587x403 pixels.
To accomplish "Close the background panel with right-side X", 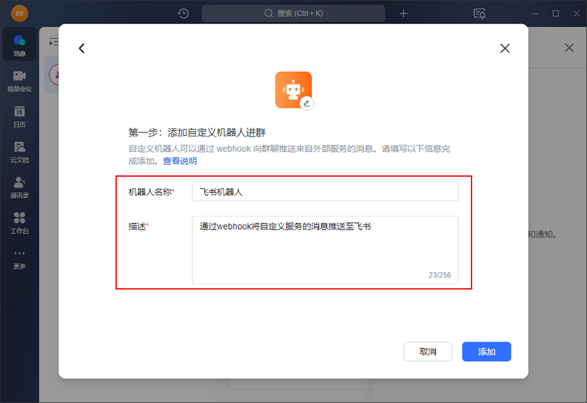I will [x=569, y=48].
